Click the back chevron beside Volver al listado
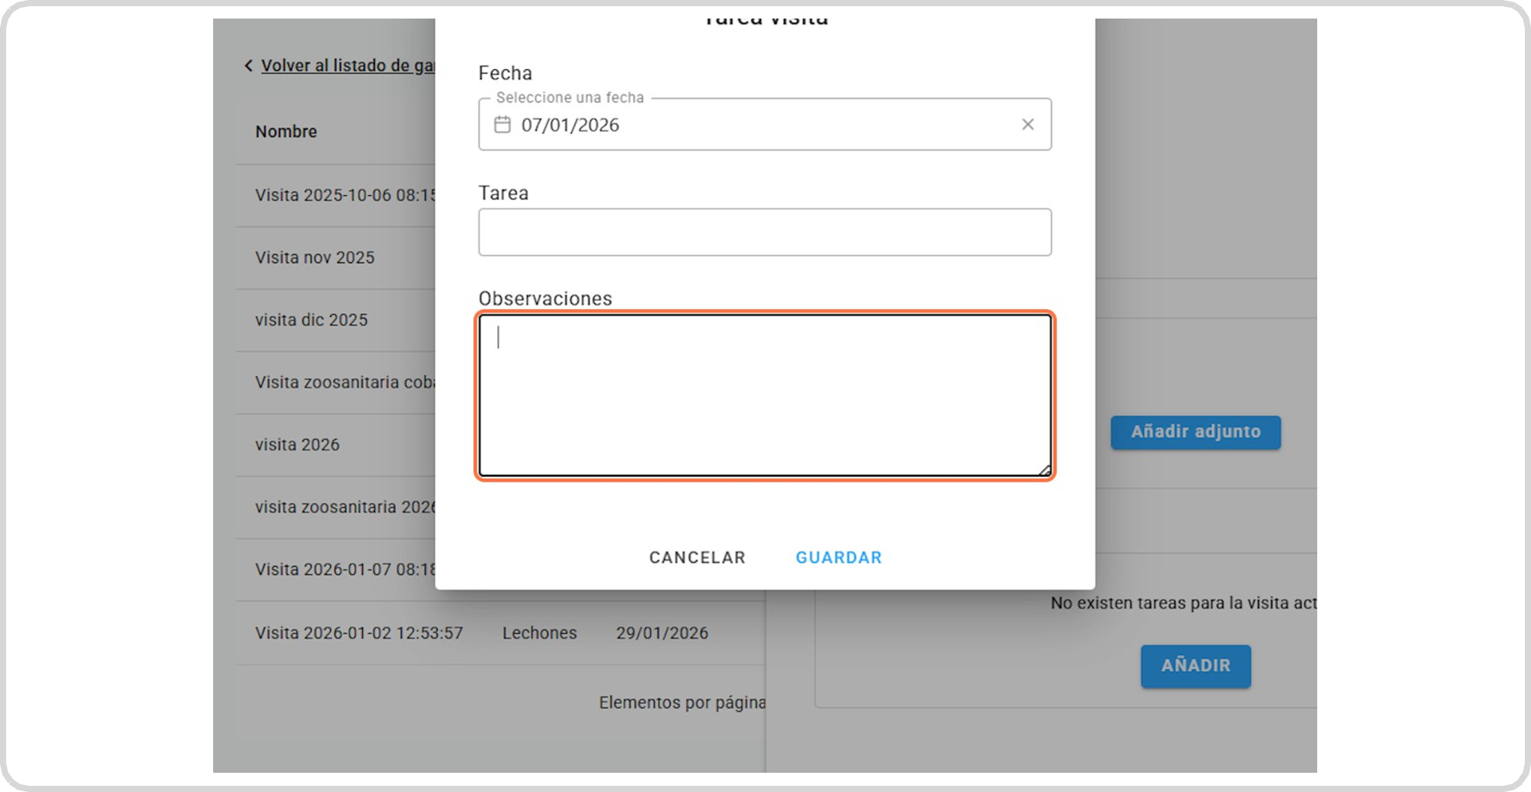 click(x=248, y=66)
